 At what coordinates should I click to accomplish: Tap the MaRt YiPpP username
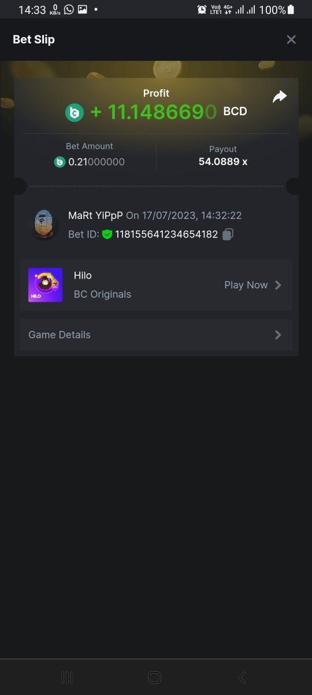tap(95, 215)
